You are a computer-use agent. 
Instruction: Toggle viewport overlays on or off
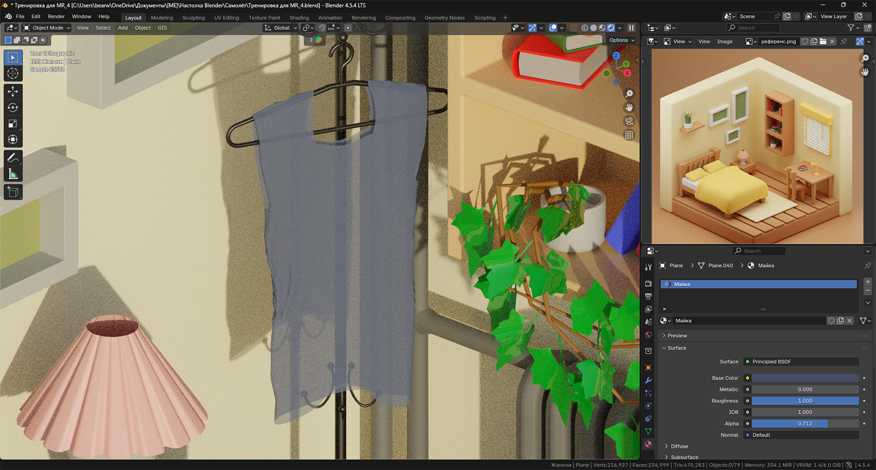553,28
